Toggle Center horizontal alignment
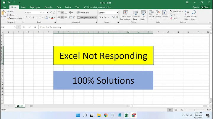213x119 pixels. (x=62, y=17)
